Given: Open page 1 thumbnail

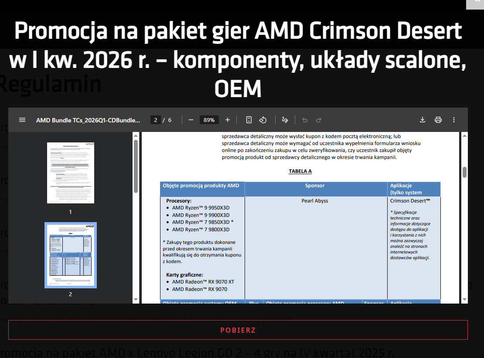Looking at the screenshot, I should (x=71, y=173).
